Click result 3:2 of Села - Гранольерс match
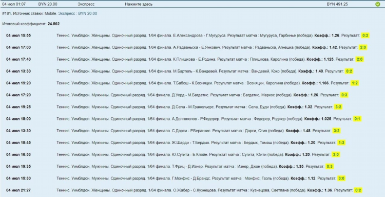385x197 pixels. click(x=338, y=107)
